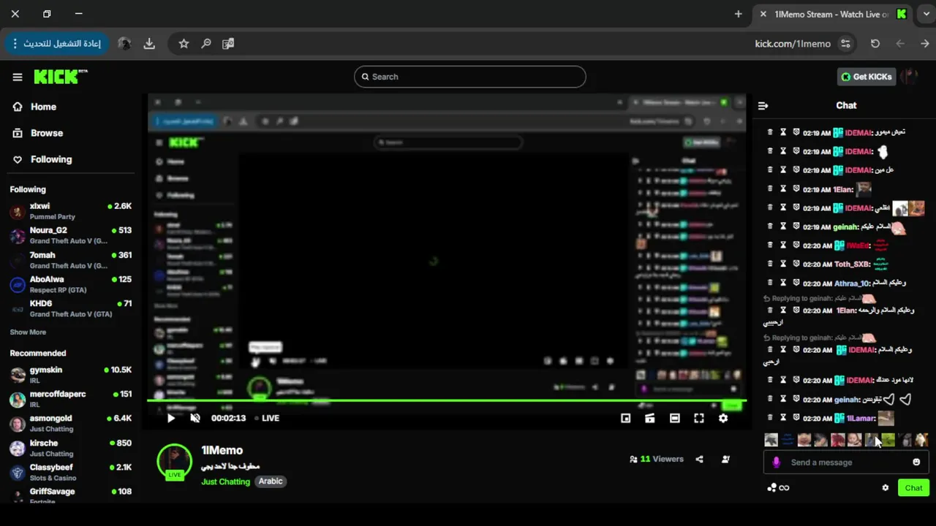Unmute the stream volume

coord(195,418)
